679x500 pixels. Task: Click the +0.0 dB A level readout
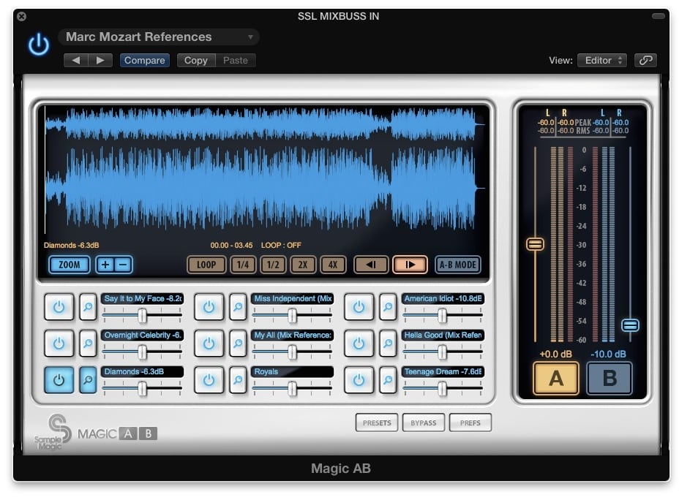coord(555,355)
